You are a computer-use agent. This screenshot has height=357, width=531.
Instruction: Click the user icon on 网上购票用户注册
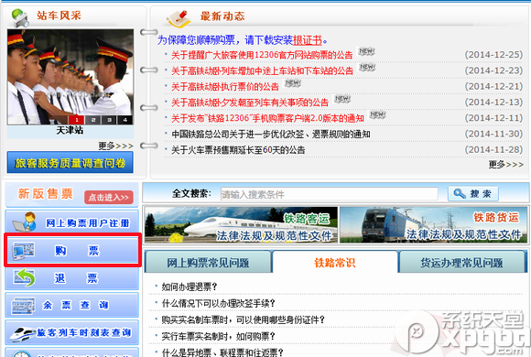(x=25, y=222)
